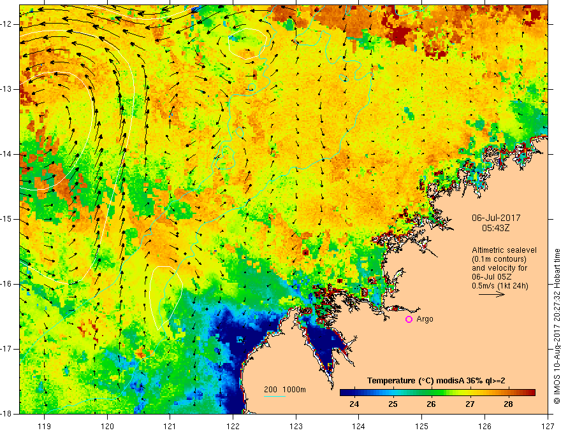The image size is (561, 433).
Task: Click the "Altimetric sealevel" caption line
Action: (x=504, y=250)
